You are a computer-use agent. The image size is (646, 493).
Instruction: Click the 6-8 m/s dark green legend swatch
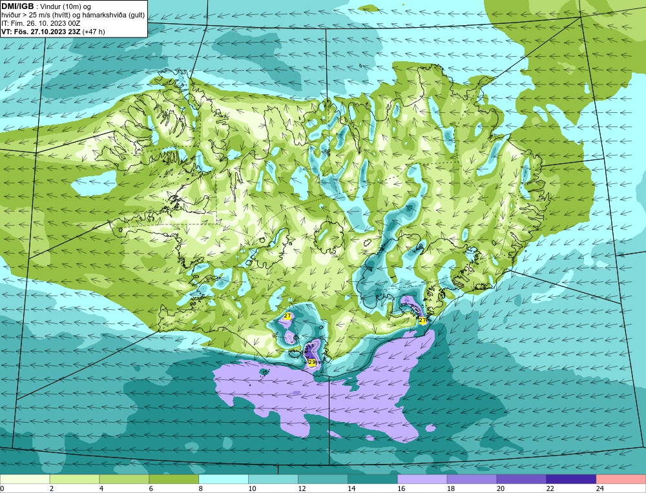point(174,479)
